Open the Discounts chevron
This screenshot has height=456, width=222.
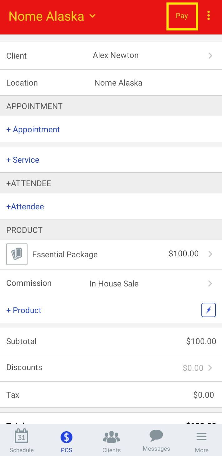(210, 368)
